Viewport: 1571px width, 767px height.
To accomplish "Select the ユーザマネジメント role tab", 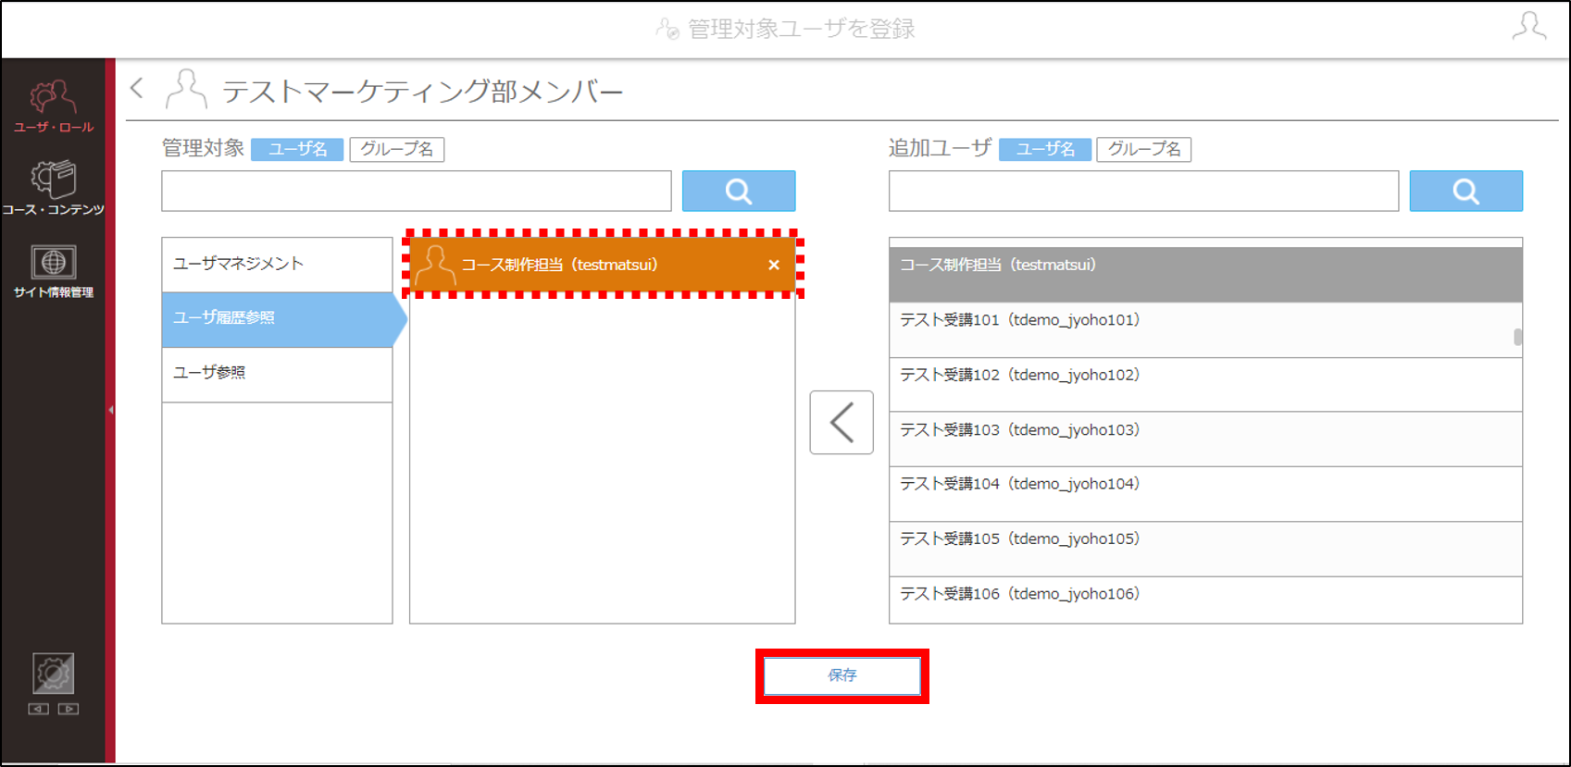I will tap(277, 265).
